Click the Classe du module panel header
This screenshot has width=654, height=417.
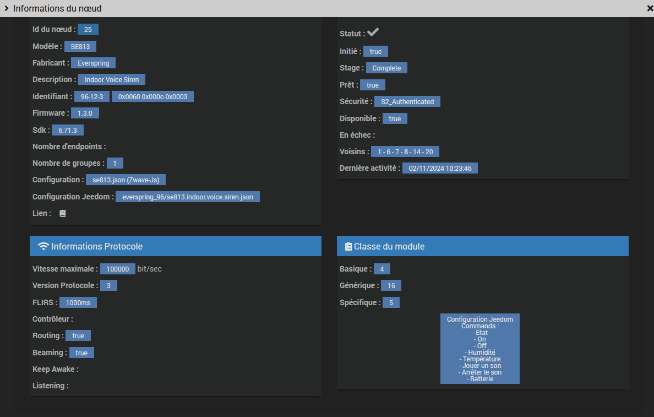(483, 246)
